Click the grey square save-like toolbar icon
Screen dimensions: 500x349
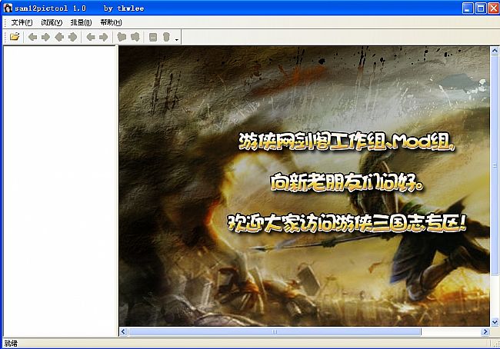pyautogui.click(x=153, y=37)
